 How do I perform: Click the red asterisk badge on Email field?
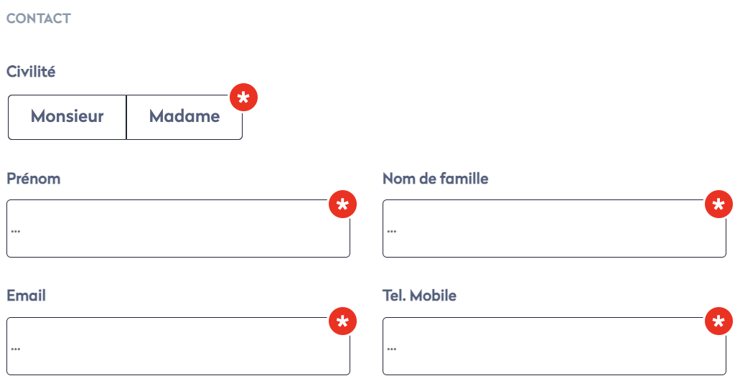coord(342,323)
